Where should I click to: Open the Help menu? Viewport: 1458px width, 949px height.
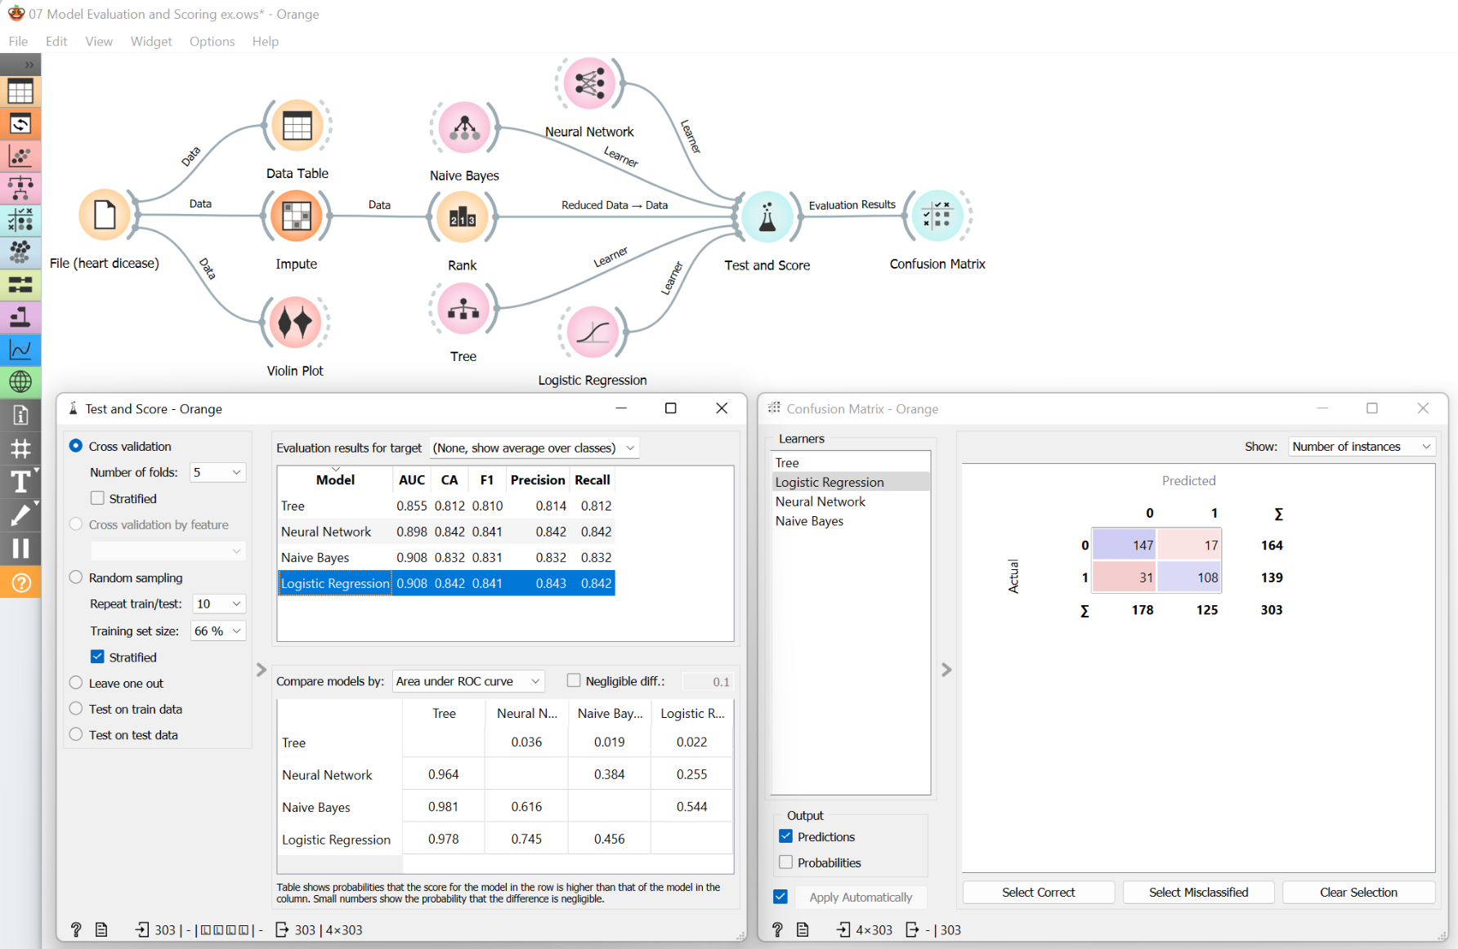pyautogui.click(x=265, y=41)
